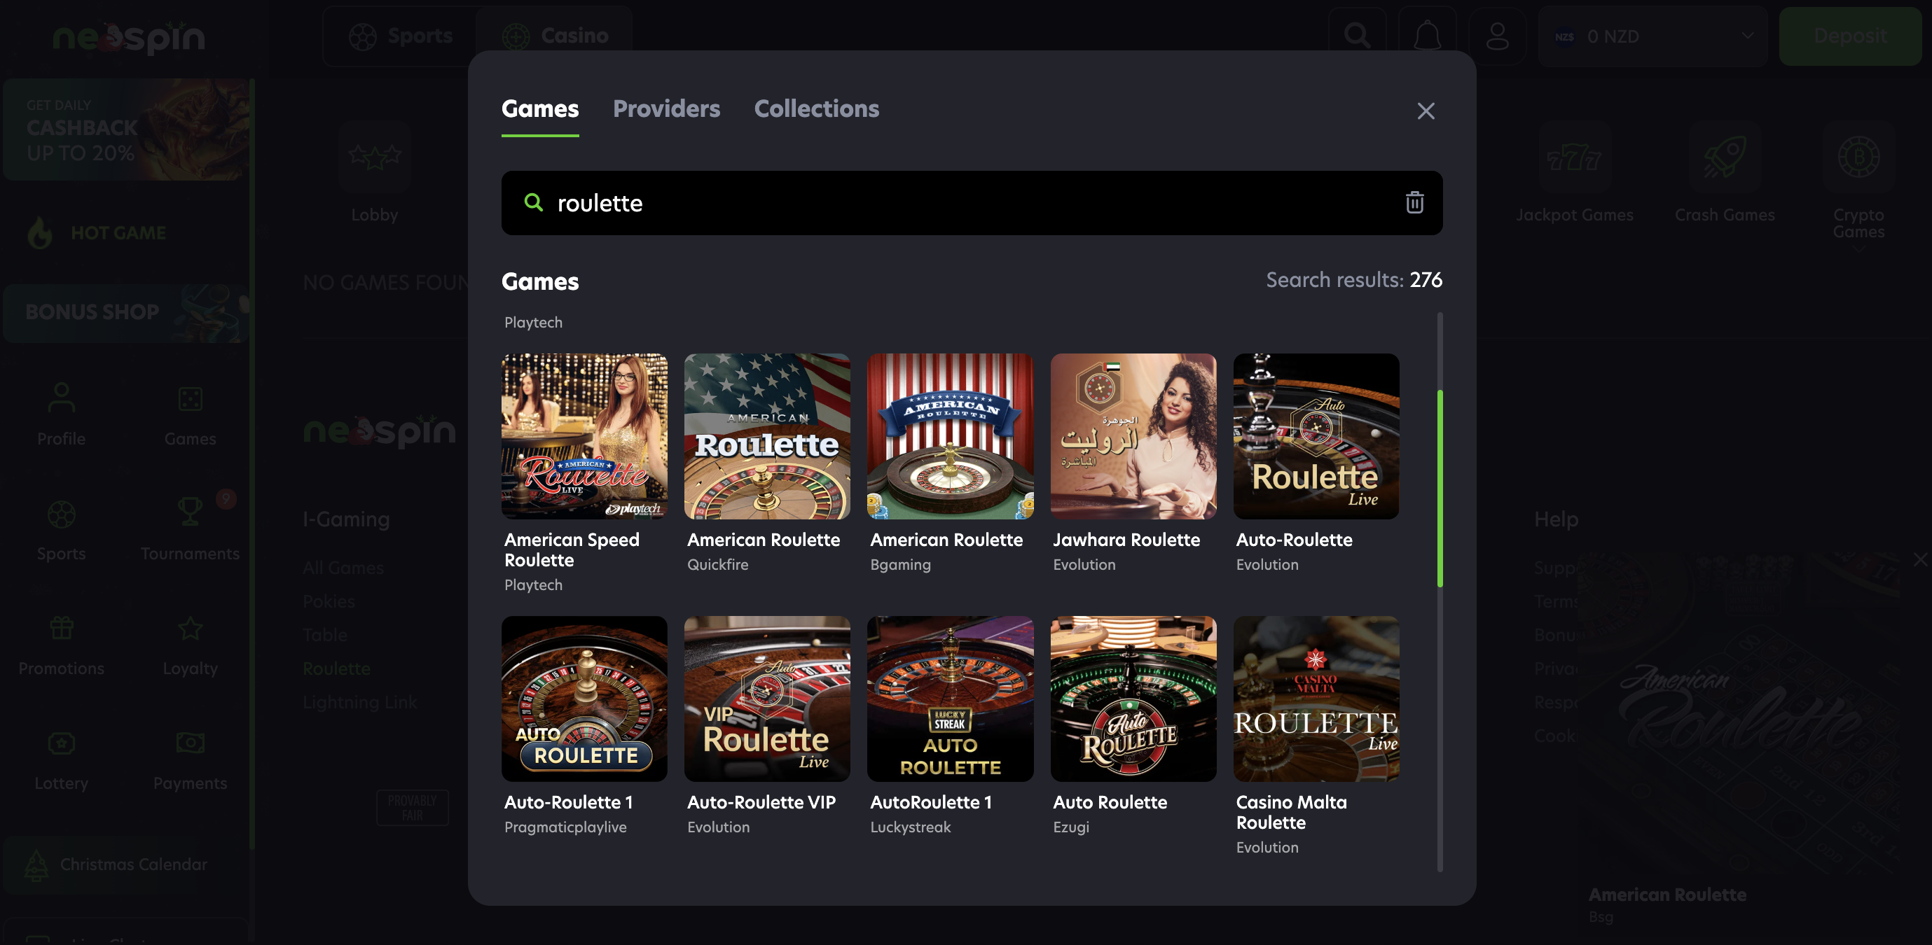Switch to the Providers tab
The width and height of the screenshot is (1932, 945).
666,108
